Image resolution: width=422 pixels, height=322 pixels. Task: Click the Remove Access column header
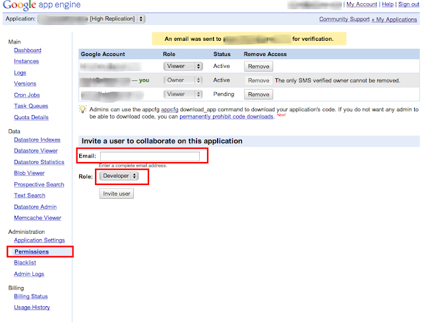[x=265, y=54]
